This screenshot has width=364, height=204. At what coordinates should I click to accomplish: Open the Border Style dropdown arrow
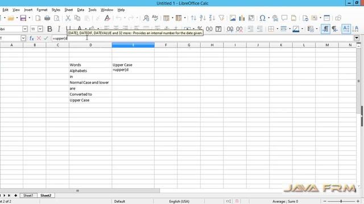(289, 29)
